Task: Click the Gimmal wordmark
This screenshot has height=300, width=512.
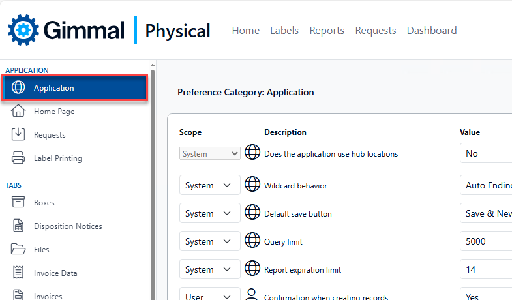Action: 84,30
